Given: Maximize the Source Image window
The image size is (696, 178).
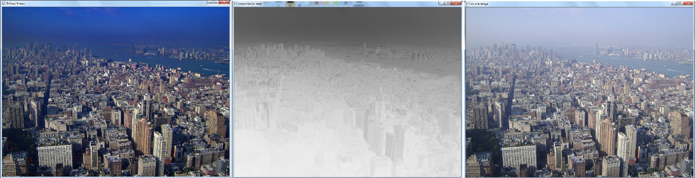Looking at the screenshot, I should pyautogui.click(x=679, y=3).
